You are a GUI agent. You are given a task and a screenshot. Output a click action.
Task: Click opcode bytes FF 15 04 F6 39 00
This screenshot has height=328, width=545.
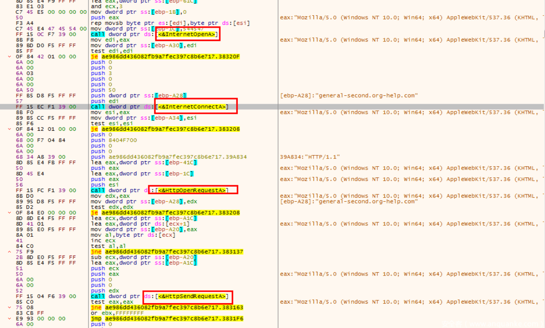click(46, 296)
